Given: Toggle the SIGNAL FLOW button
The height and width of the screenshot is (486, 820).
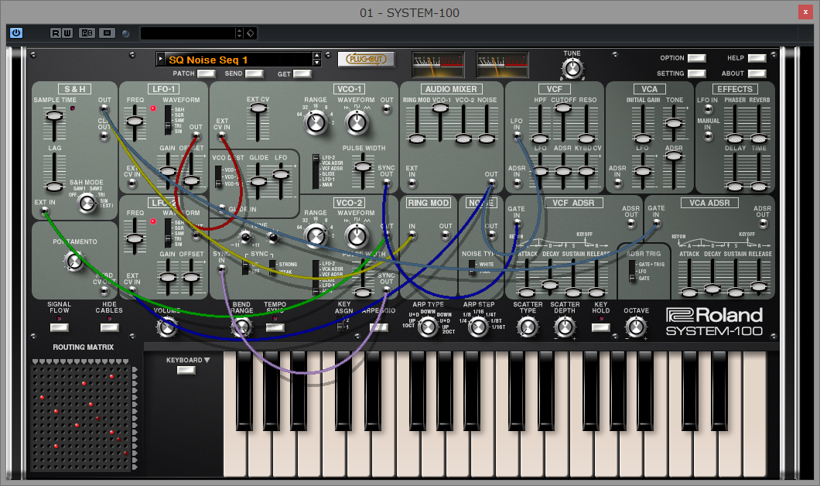Looking at the screenshot, I should [x=59, y=327].
